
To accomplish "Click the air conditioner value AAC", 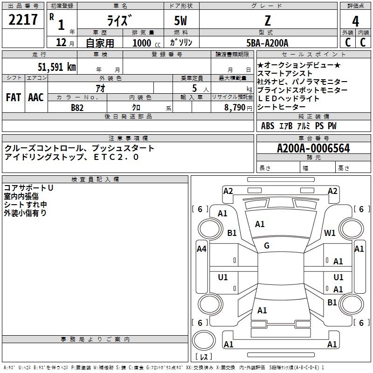I will tap(36, 97).
